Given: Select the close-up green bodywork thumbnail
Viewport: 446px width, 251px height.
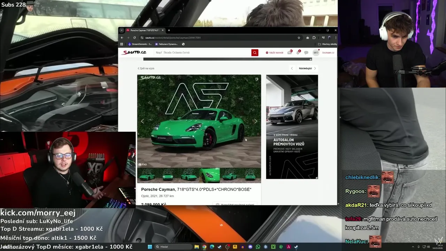Looking at the screenshot, I should point(209,175).
